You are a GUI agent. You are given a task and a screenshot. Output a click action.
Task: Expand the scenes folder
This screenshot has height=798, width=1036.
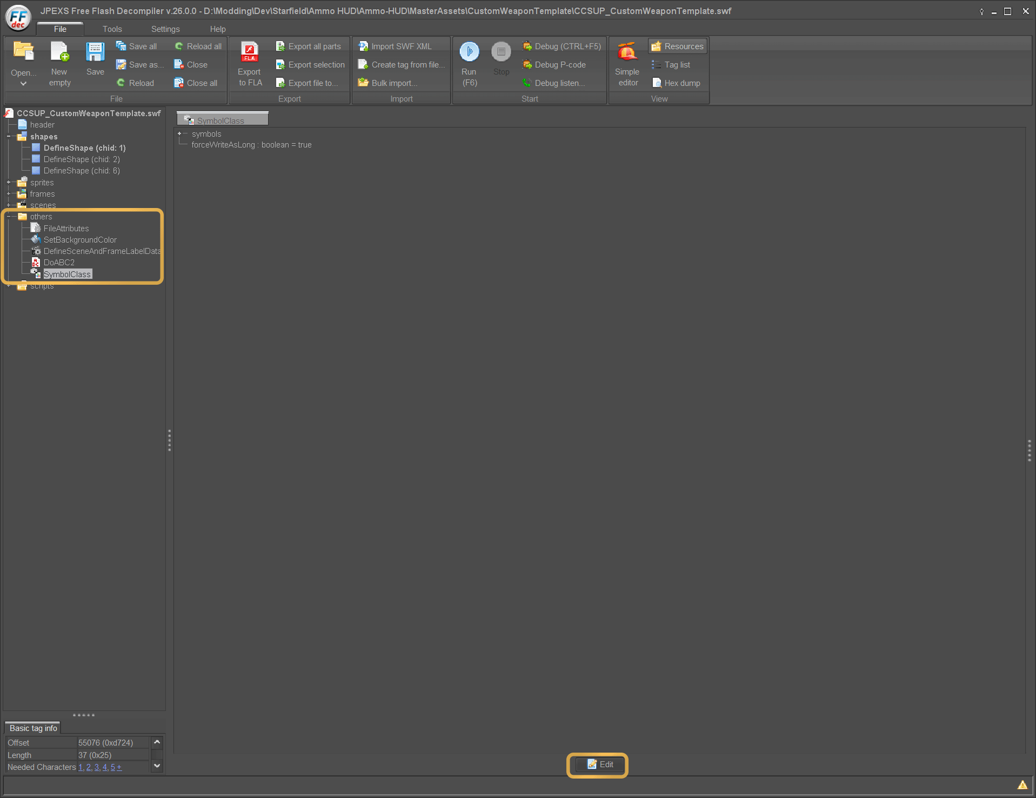(9, 205)
